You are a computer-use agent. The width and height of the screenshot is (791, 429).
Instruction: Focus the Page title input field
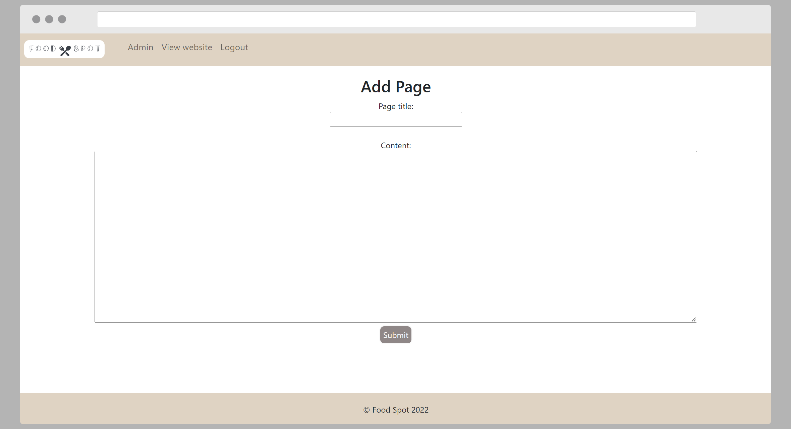click(x=396, y=119)
